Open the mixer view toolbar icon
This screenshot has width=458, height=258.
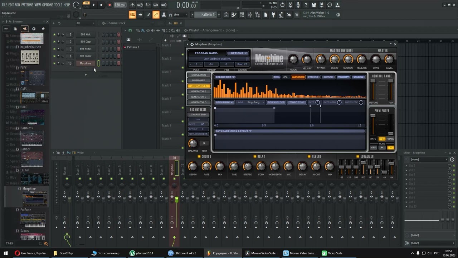pyautogui.click(x=250, y=15)
